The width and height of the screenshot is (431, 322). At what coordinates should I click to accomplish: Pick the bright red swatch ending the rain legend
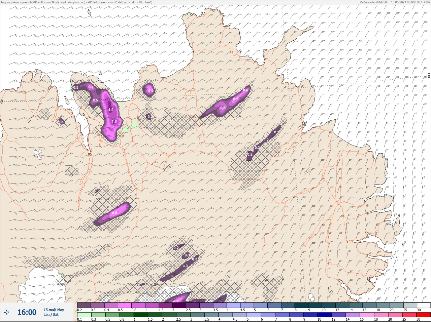point(424,315)
